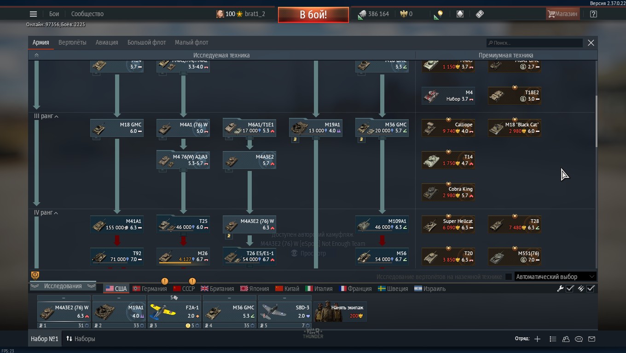Screen dimensions: 626x353
Task: Expand the M4 76(W) A2/A3 group
Action: [x=183, y=160]
